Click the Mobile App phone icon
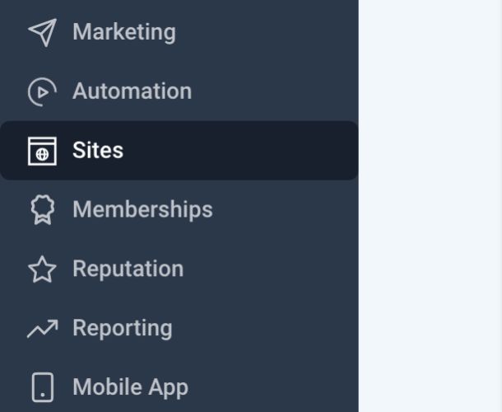 coord(42,387)
